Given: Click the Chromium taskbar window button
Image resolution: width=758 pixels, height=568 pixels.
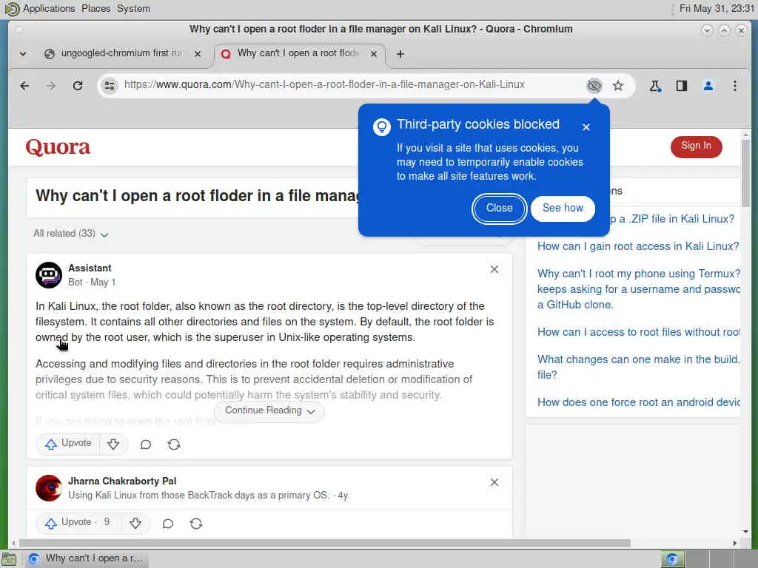Looking at the screenshot, I should (86, 558).
